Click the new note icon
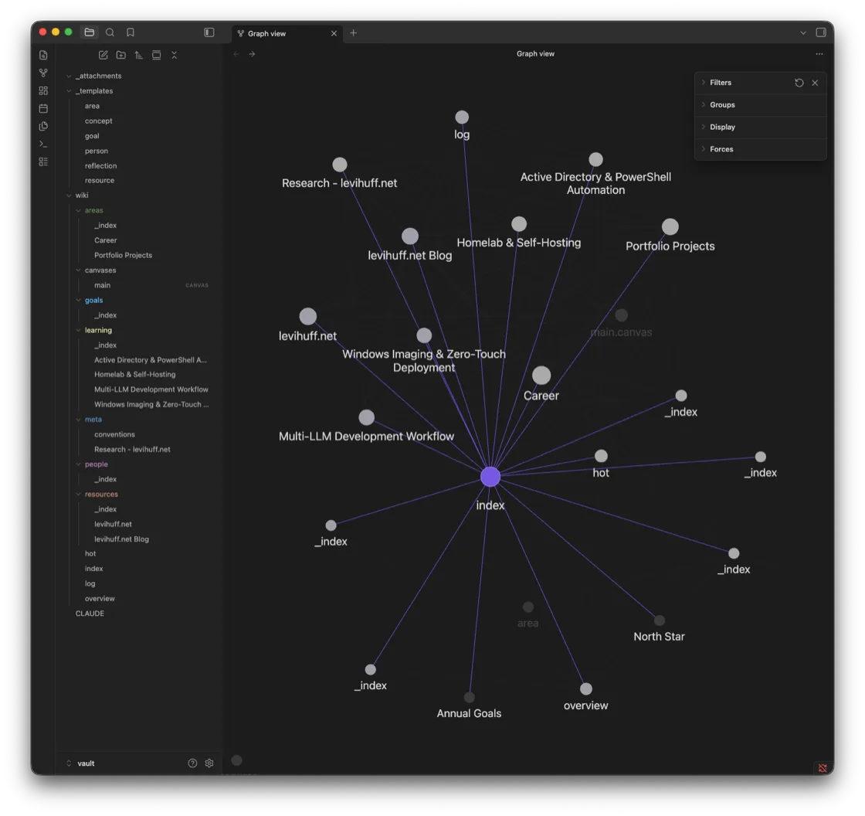Image resolution: width=865 pixels, height=816 pixels. (103, 55)
